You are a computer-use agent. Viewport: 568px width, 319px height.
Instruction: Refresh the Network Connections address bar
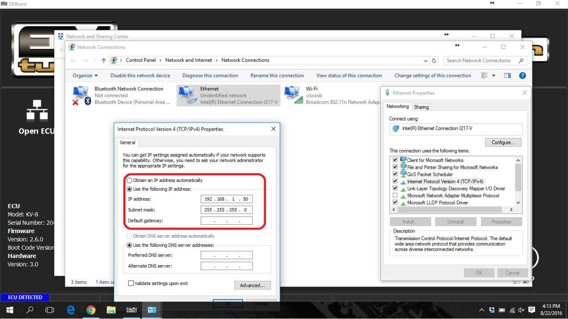click(x=434, y=61)
